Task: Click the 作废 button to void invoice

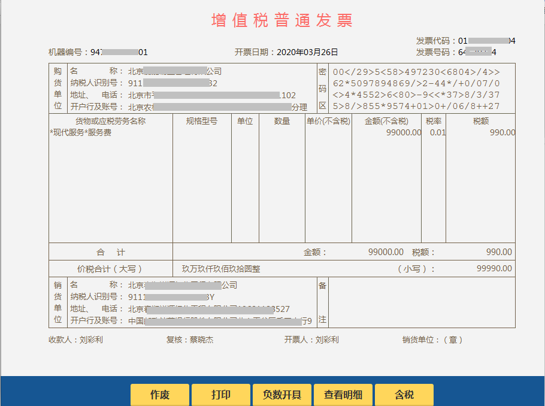Action: tap(159, 394)
